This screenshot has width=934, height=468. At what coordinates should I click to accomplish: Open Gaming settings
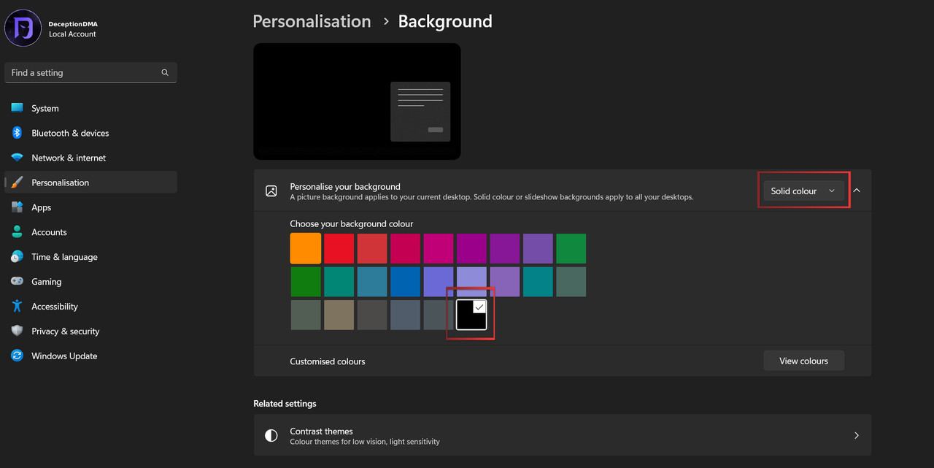tap(47, 282)
